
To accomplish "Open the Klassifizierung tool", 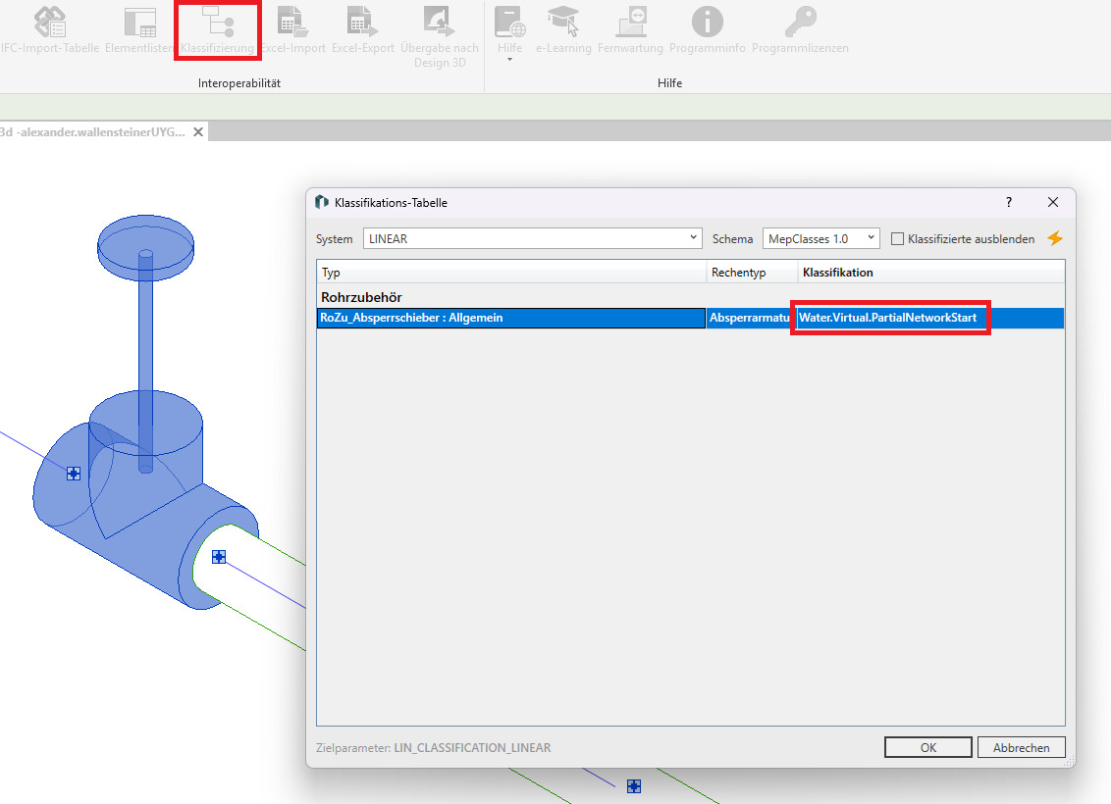I will point(217,29).
